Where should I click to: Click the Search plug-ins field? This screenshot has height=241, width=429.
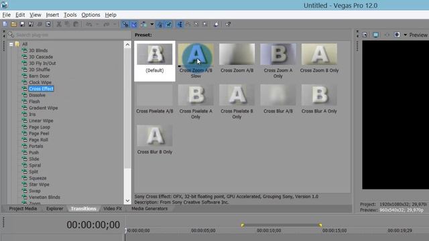click(70, 35)
